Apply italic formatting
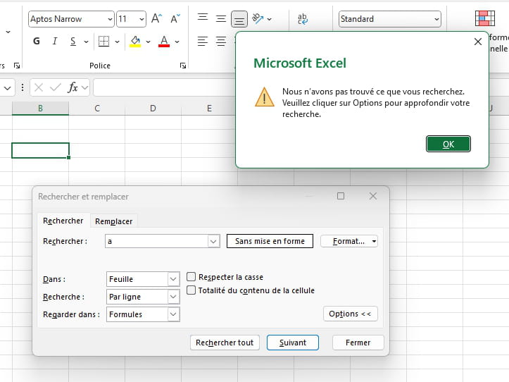 55,42
